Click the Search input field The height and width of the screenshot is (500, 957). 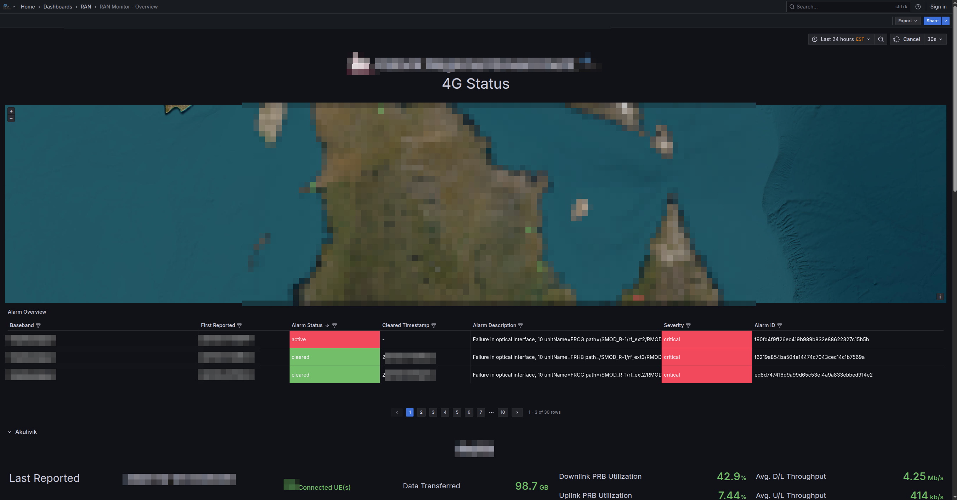click(x=843, y=7)
